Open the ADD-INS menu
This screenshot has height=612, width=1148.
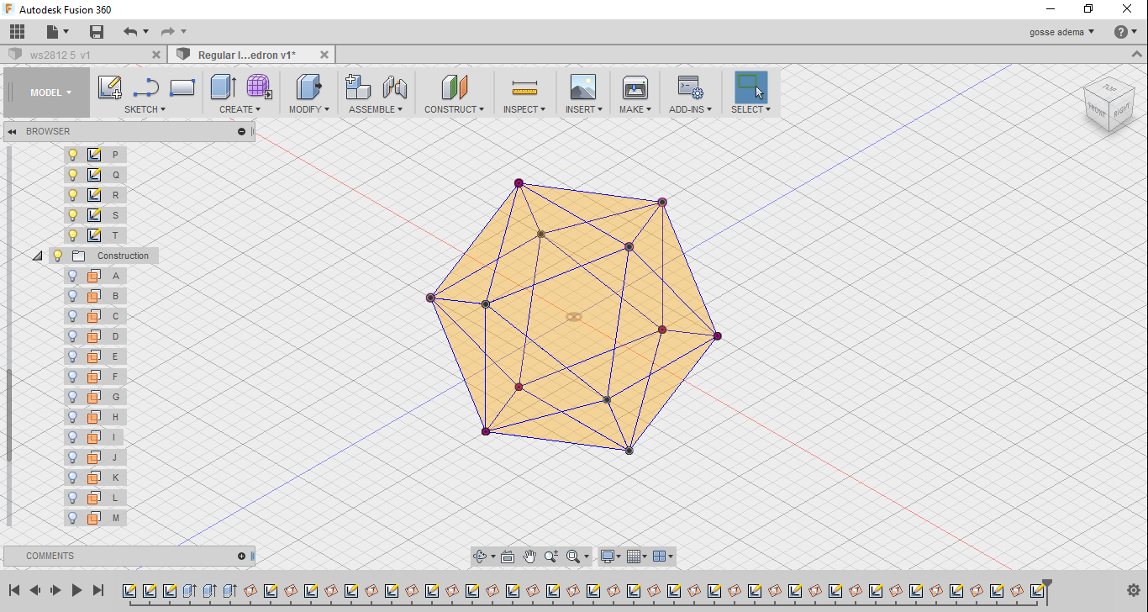pyautogui.click(x=690, y=109)
